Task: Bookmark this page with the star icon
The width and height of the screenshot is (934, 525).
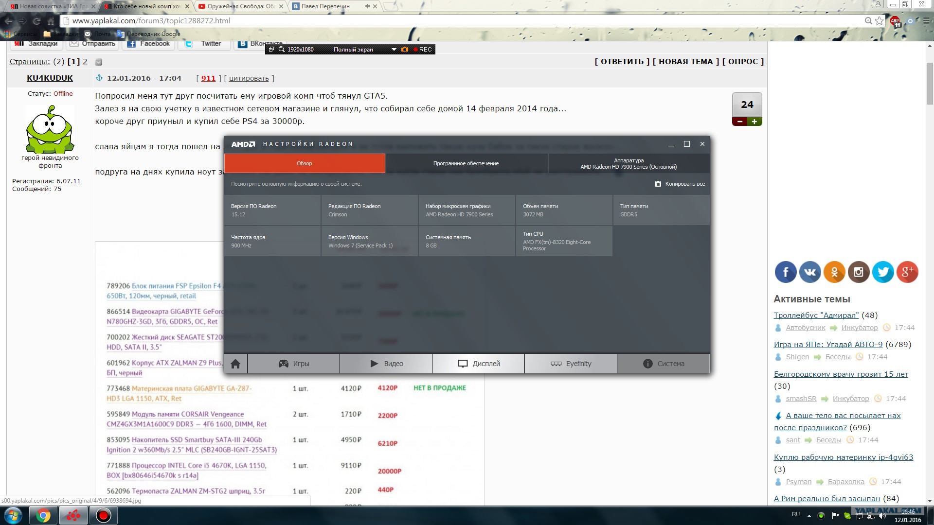Action: tap(880, 21)
